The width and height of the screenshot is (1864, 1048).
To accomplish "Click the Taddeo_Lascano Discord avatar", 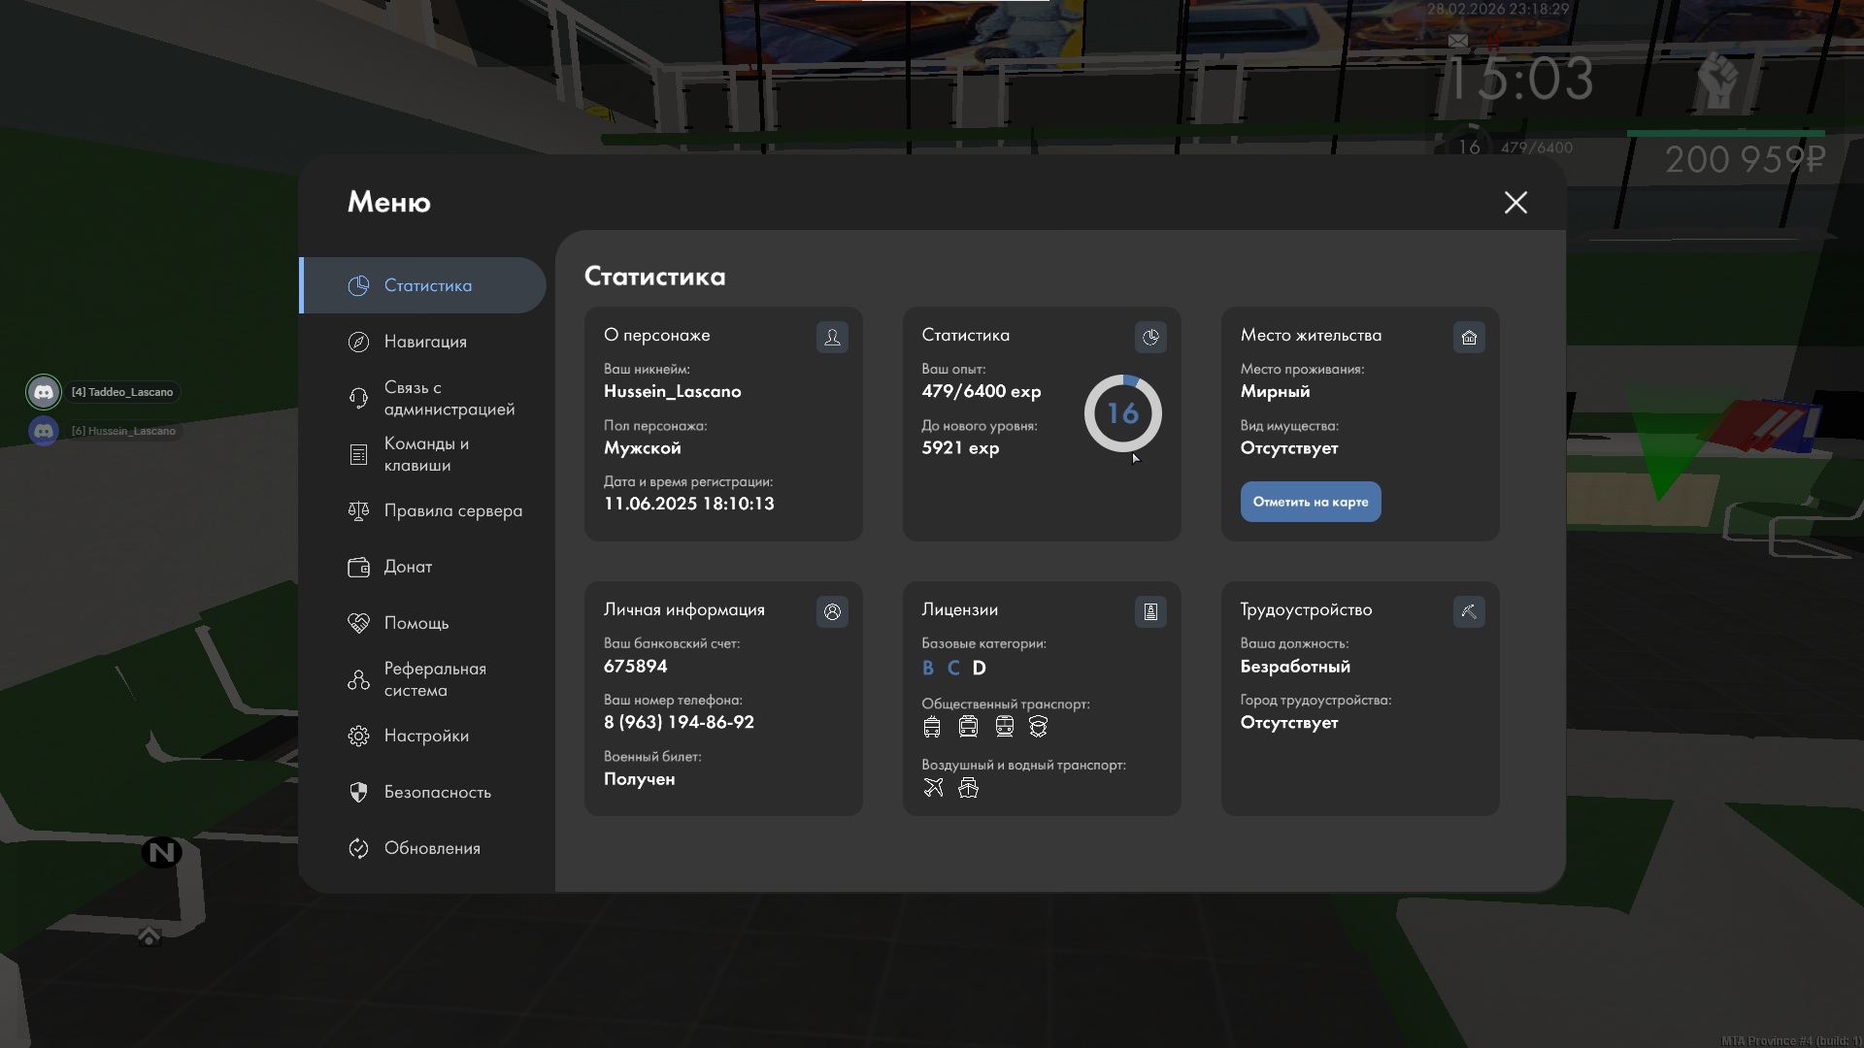I will [x=44, y=392].
